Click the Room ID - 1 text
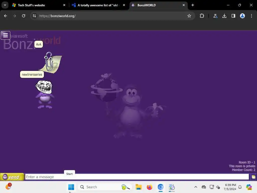 [247, 162]
